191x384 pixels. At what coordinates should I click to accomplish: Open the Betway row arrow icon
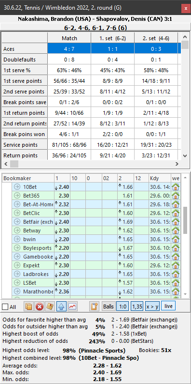click(x=17, y=230)
